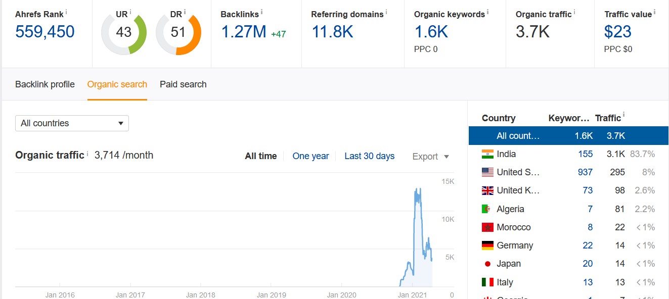Screen dimensions: 669x299
Task: Click the India flag icon
Action: tap(487, 154)
